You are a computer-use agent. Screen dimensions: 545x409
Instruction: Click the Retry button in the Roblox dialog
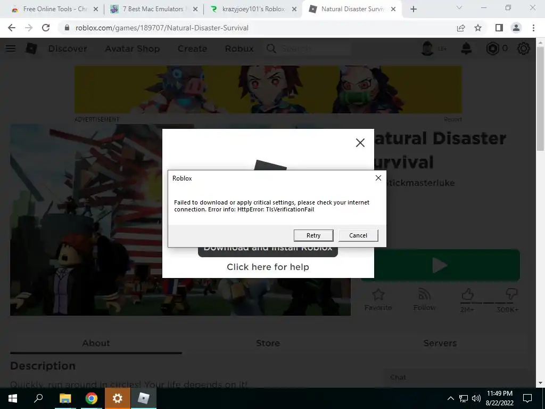pos(313,235)
